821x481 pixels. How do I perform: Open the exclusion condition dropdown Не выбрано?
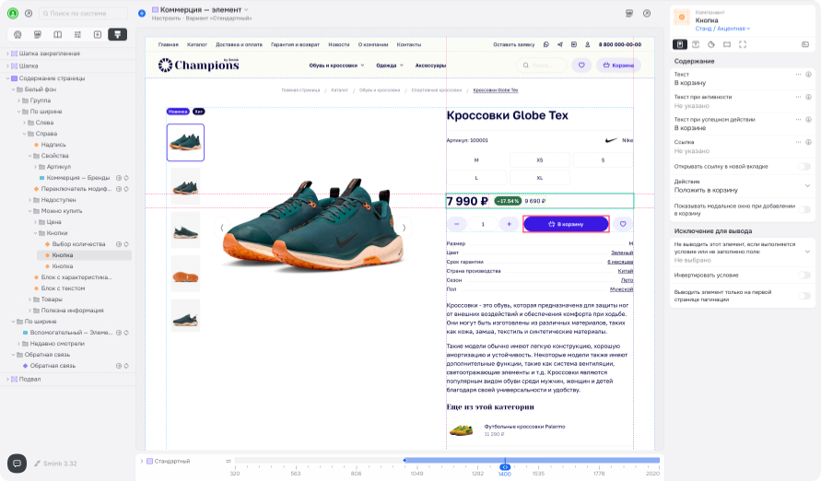click(x=742, y=252)
